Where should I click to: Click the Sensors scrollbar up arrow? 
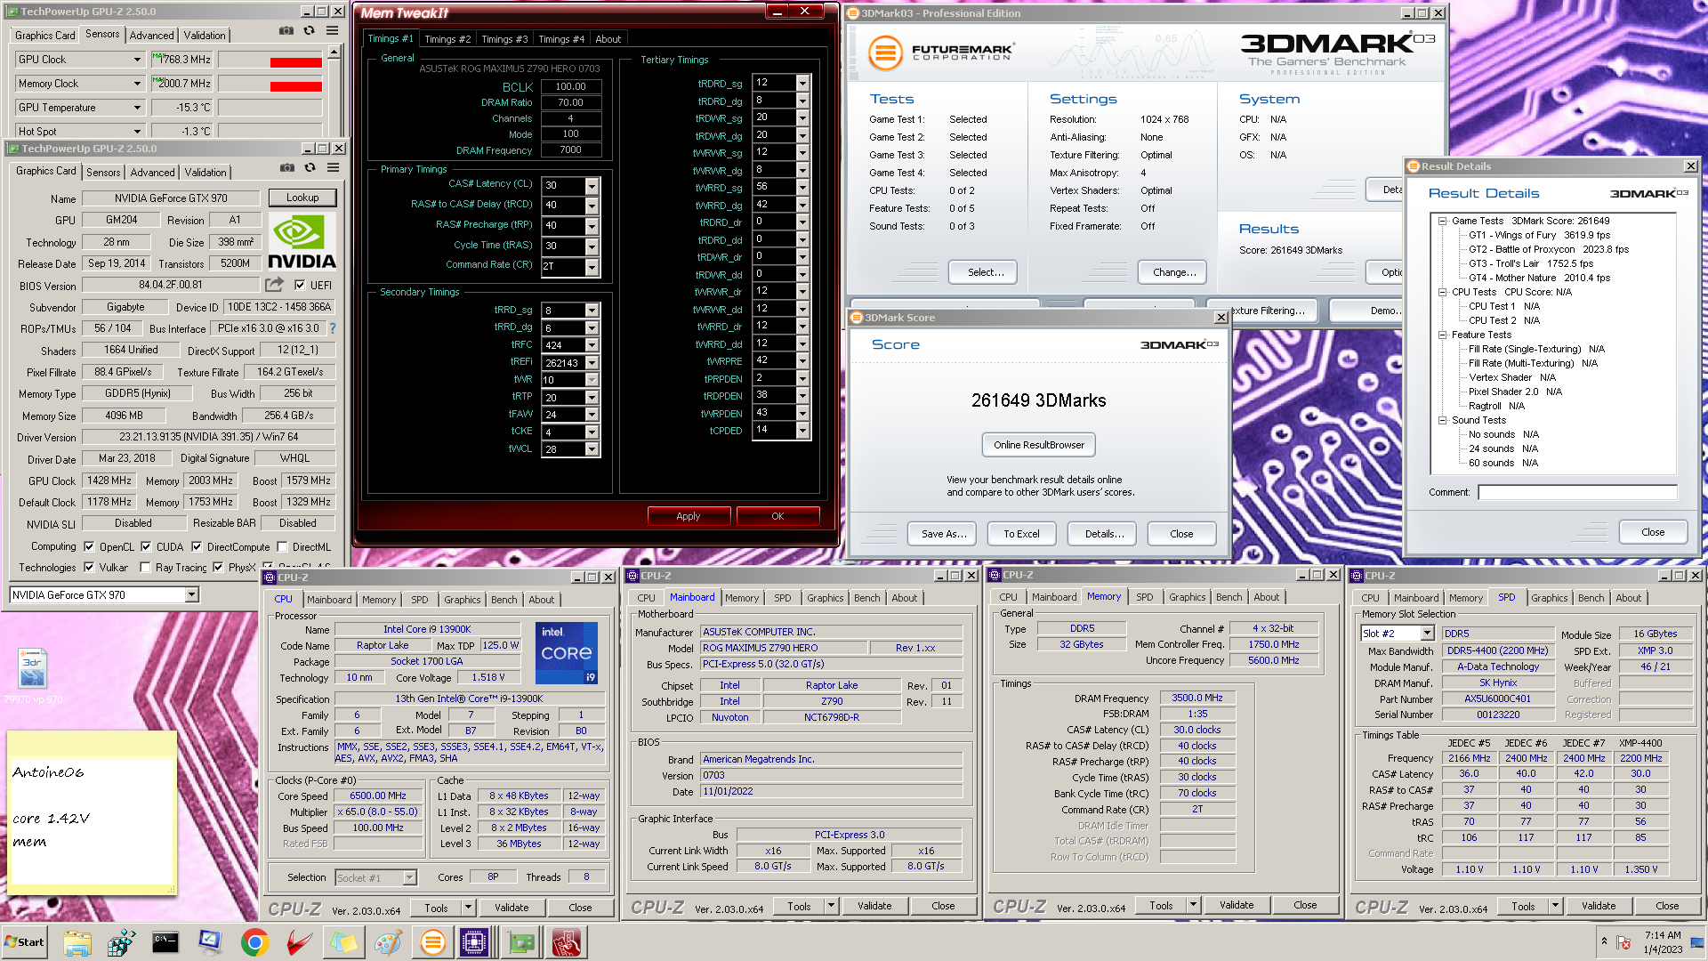(334, 52)
